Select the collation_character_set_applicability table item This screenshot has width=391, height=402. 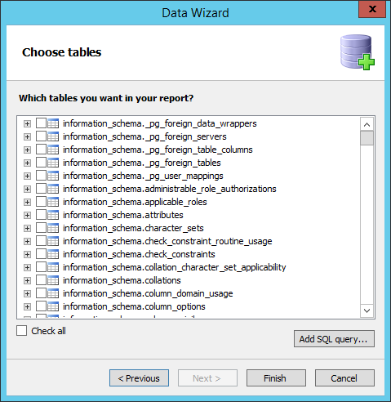(x=175, y=267)
